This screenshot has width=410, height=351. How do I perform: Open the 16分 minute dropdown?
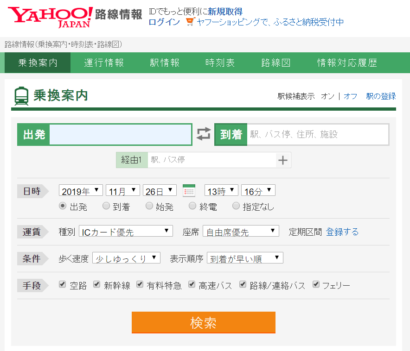(x=258, y=190)
